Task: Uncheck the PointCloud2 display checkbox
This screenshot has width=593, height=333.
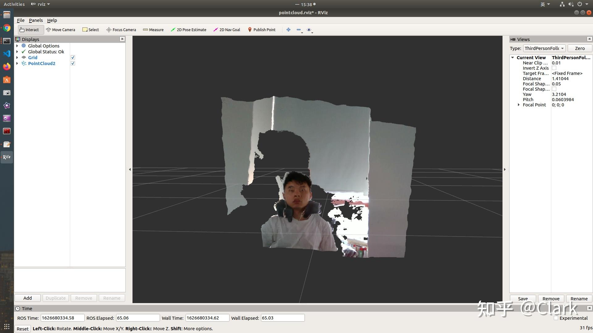Action: click(x=73, y=64)
